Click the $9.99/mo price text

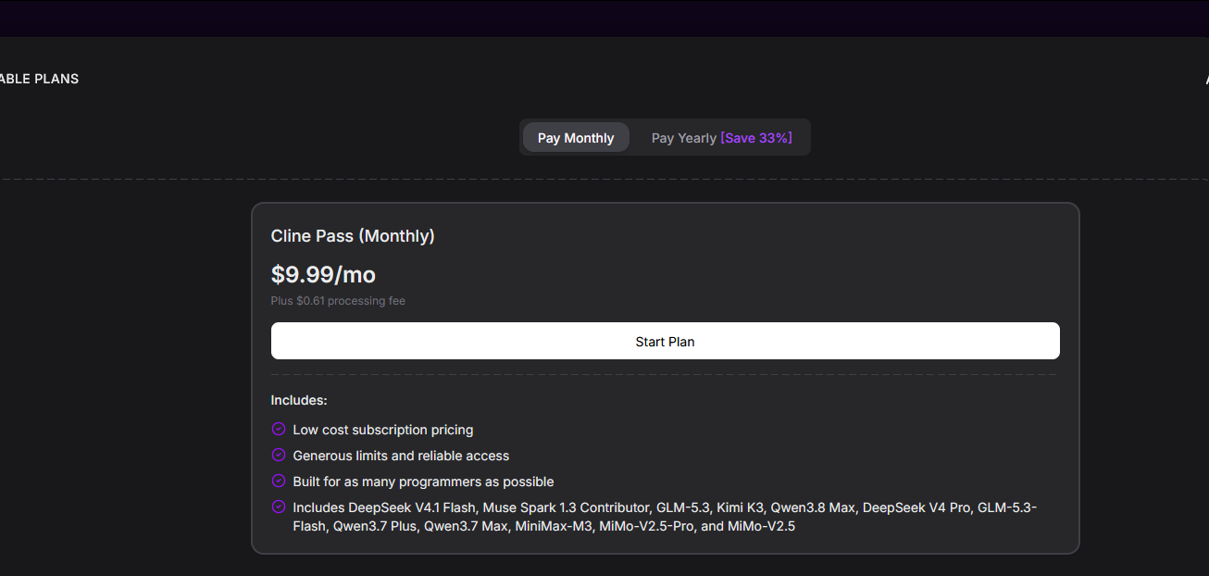[323, 274]
